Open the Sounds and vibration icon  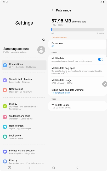[5, 80]
